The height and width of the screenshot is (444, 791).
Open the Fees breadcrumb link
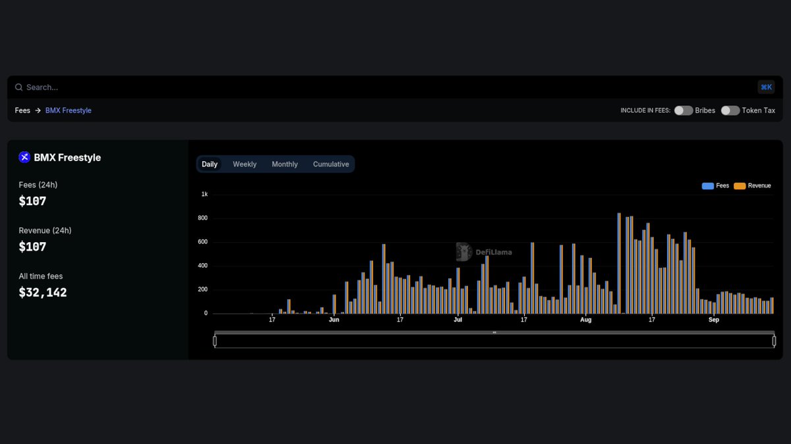click(22, 111)
